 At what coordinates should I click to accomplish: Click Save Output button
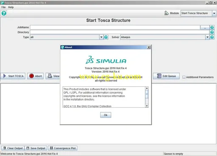tap(36, 148)
